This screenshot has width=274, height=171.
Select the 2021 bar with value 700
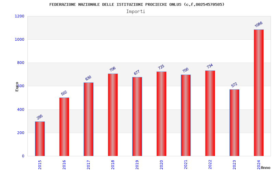click(186, 115)
